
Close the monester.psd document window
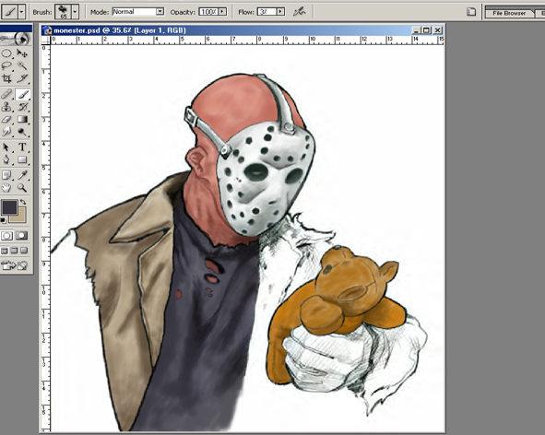pos(438,30)
